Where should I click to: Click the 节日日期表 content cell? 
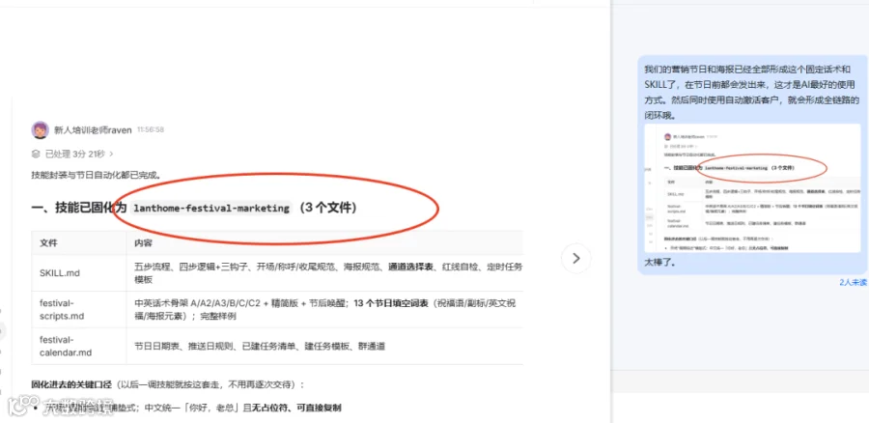324,346
